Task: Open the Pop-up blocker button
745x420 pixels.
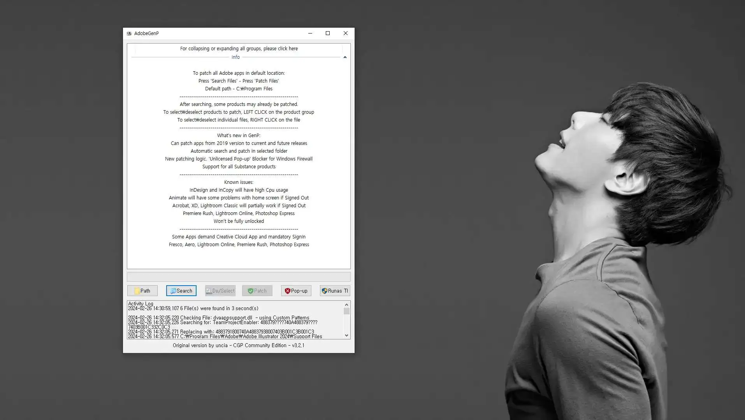Action: pos(296,291)
